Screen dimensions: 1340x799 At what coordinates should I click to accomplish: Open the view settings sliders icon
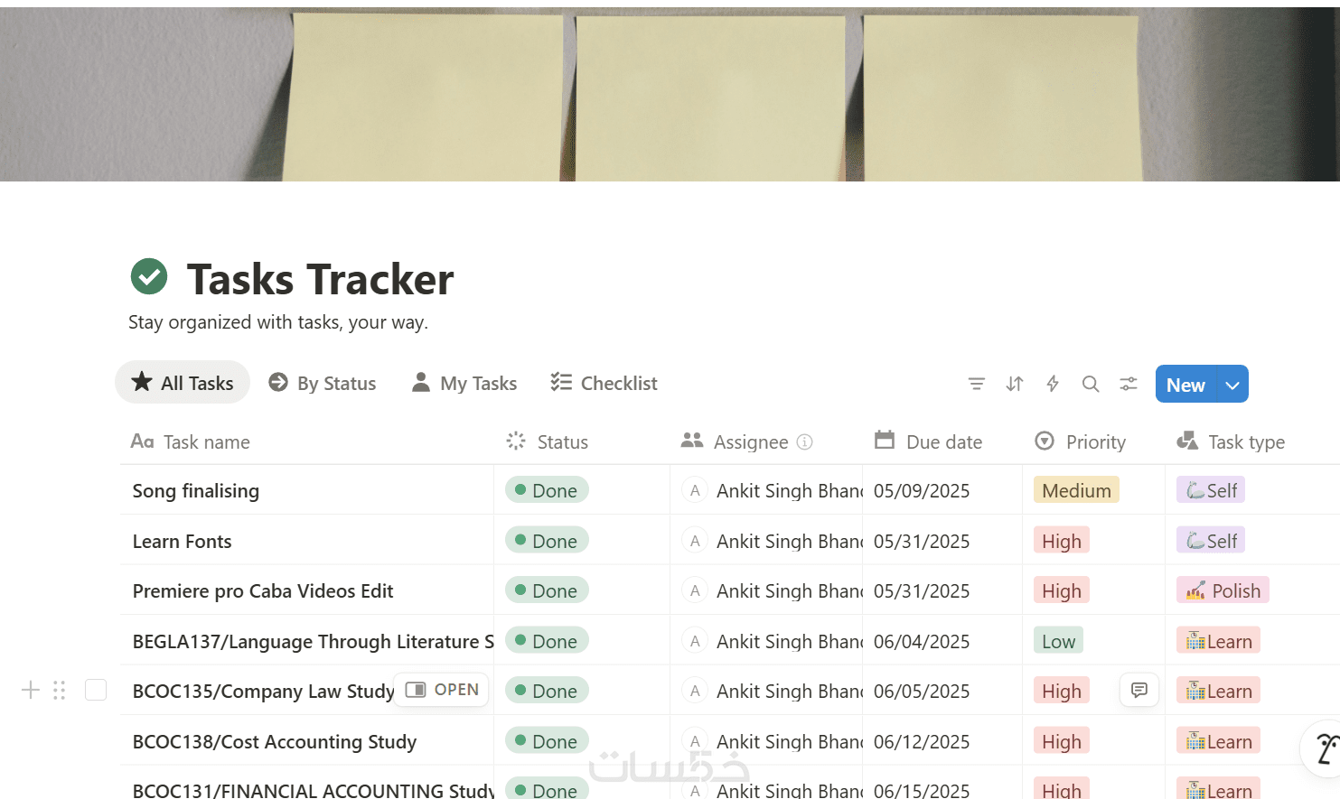tap(1129, 384)
